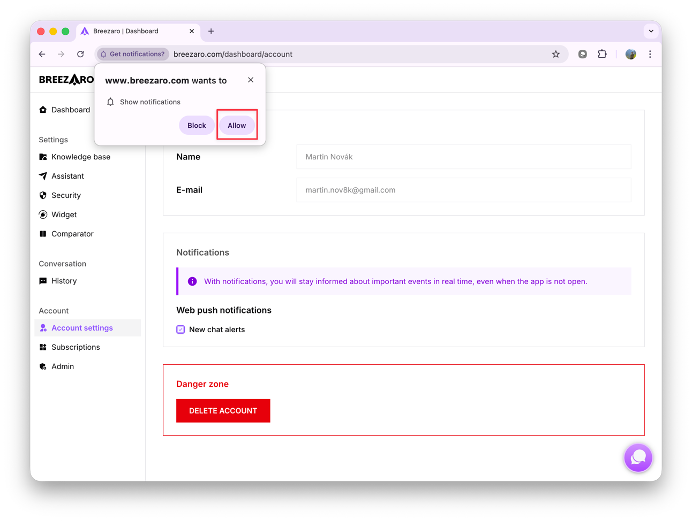This screenshot has width=692, height=521.
Task: Open the Admin section
Action: (x=63, y=366)
